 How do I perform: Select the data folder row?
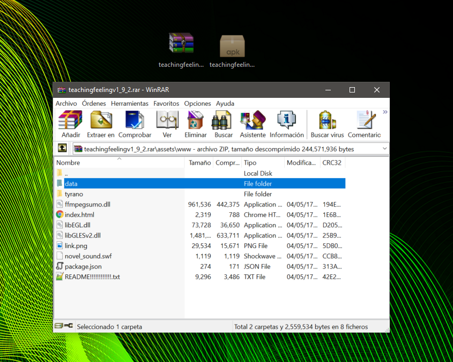click(x=200, y=183)
